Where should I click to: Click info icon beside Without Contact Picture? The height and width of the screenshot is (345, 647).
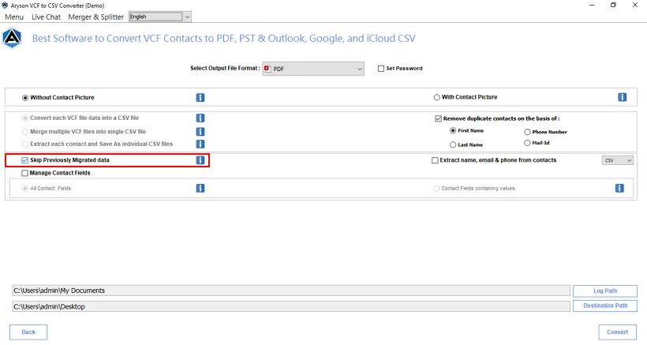click(200, 97)
